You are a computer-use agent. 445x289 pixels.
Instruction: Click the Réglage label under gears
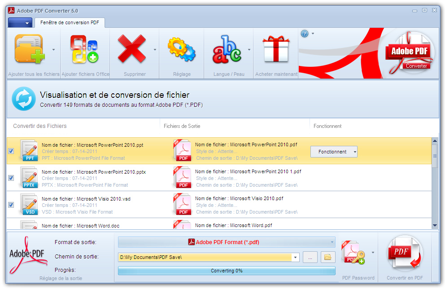click(x=182, y=74)
